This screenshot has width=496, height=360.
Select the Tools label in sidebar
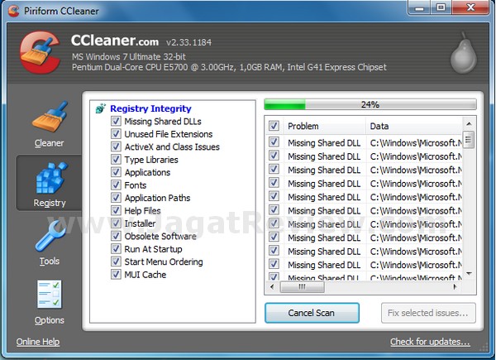50,262
